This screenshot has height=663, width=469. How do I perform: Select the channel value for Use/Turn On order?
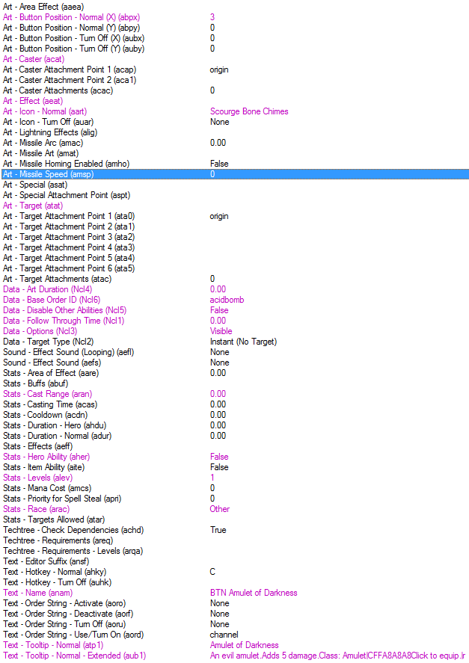point(224,635)
